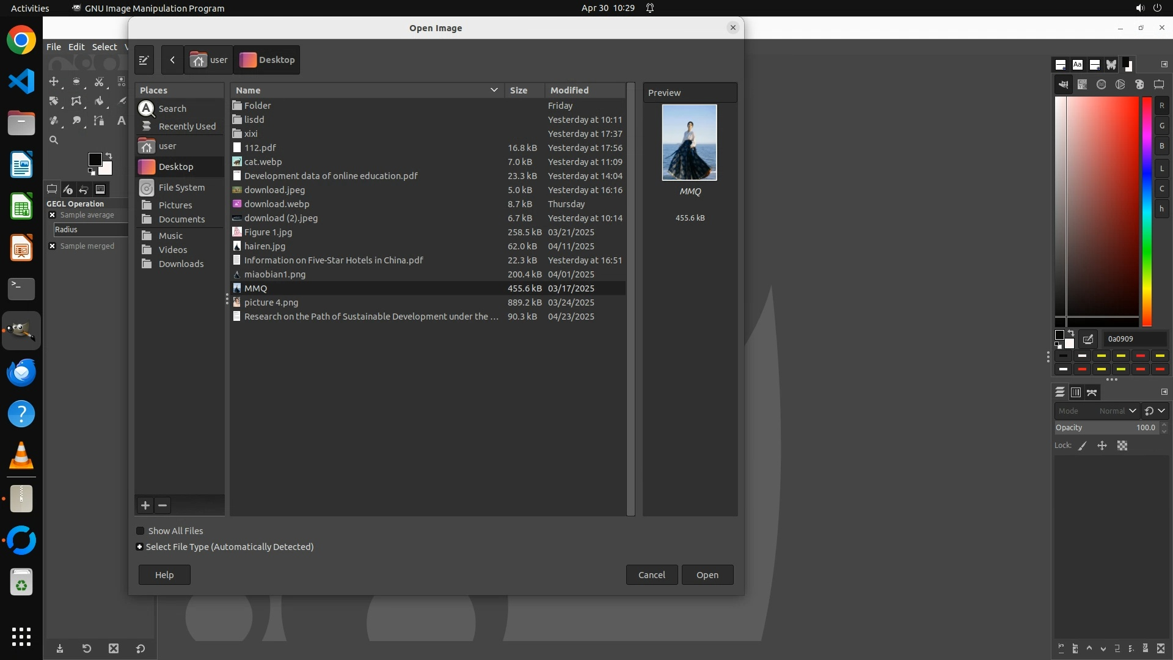Swap foreground and background colors in toolbox
The image size is (1173, 660).
coord(109,155)
